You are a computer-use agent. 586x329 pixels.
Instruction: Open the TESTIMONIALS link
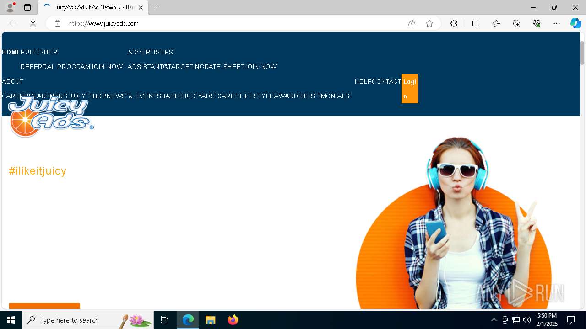point(326,96)
